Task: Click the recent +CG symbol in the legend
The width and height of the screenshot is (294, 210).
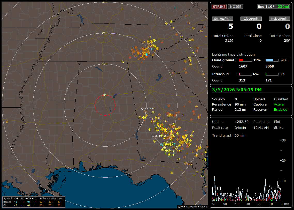Action: 28,202
